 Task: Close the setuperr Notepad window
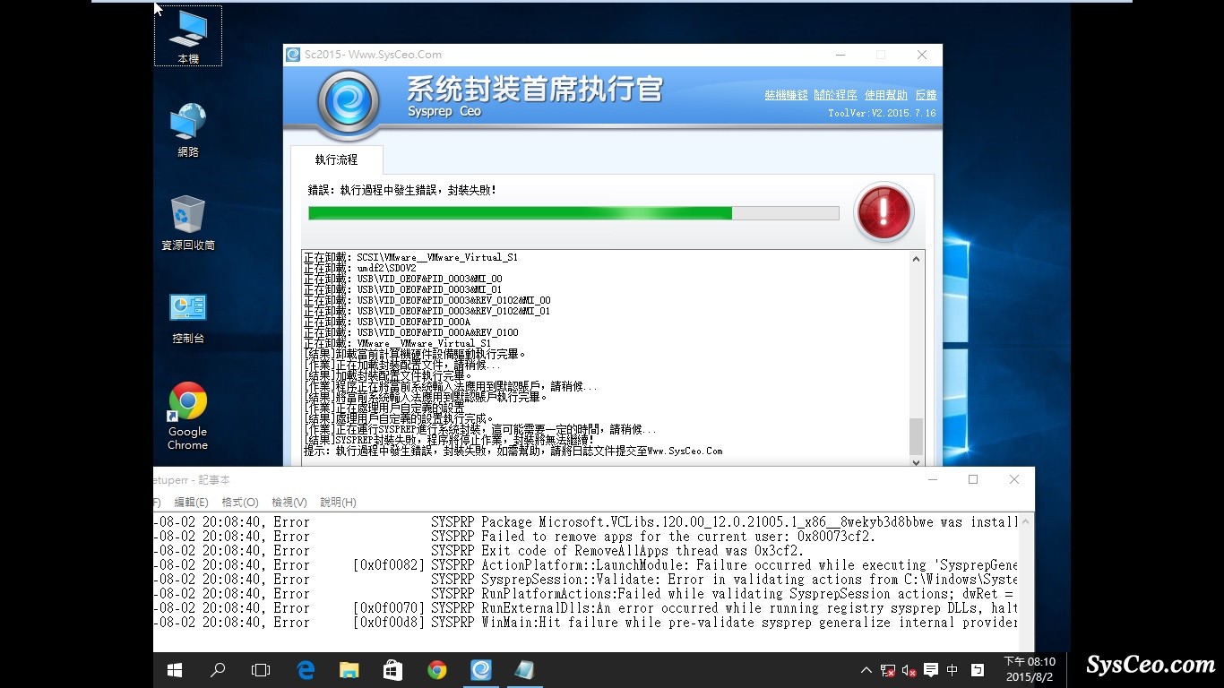(1014, 479)
